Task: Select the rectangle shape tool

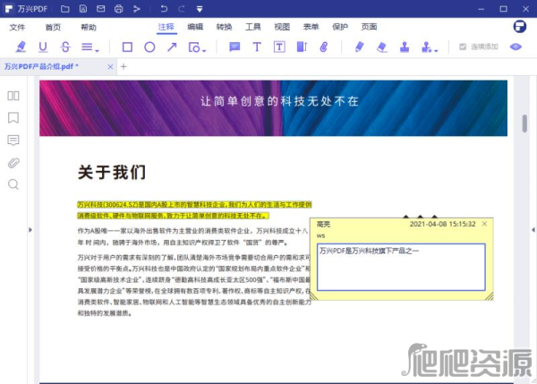Action: 127,47
